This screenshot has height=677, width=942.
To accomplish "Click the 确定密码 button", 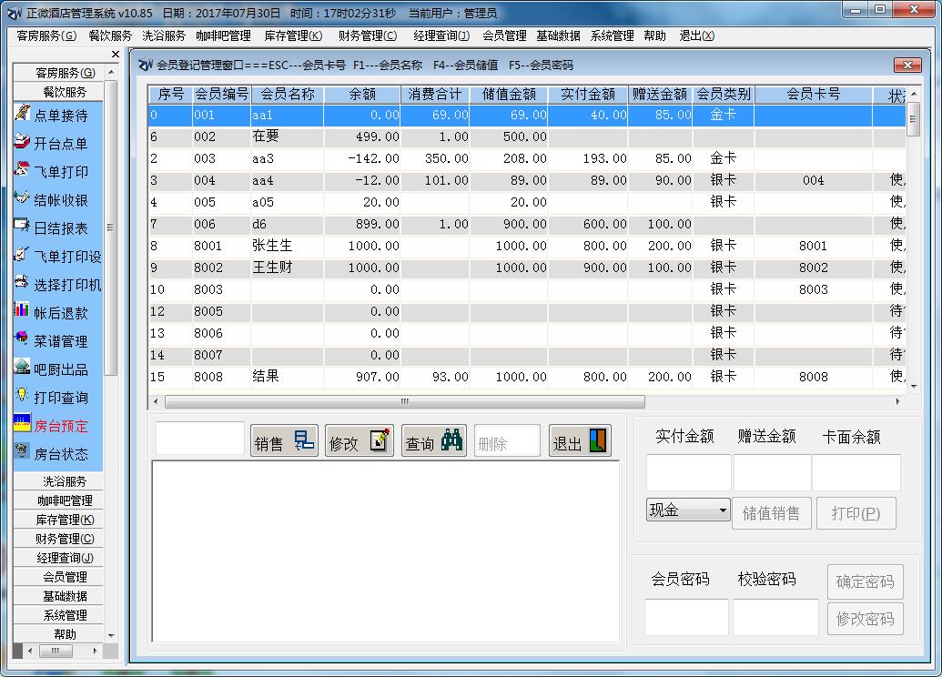I will (x=866, y=581).
